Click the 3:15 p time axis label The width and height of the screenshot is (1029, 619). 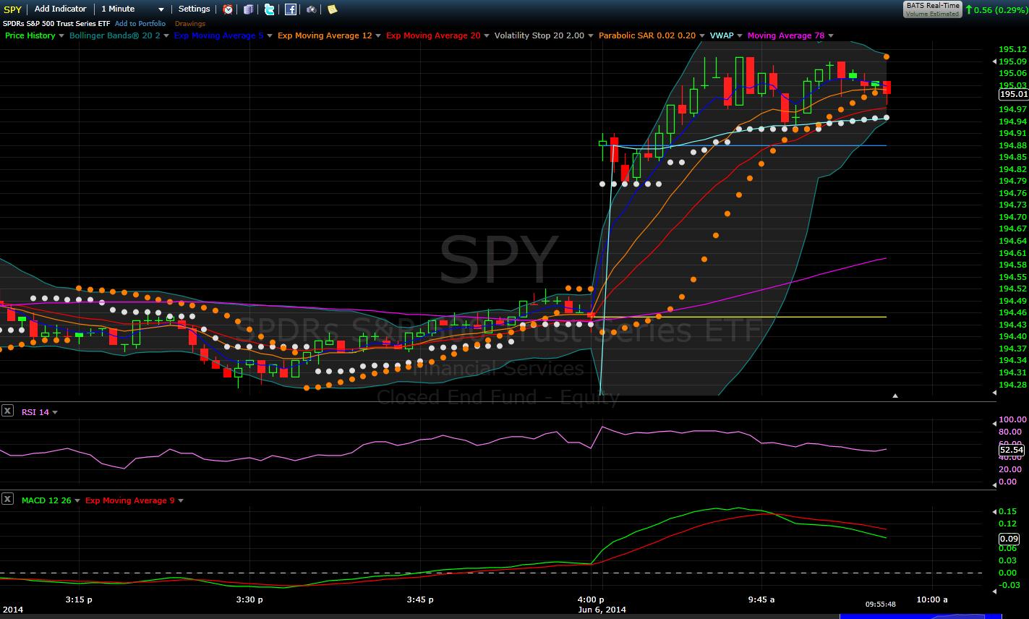point(79,599)
